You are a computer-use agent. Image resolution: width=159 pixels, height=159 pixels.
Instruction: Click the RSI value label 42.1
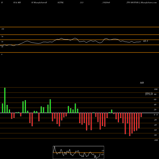tap(145, 41)
